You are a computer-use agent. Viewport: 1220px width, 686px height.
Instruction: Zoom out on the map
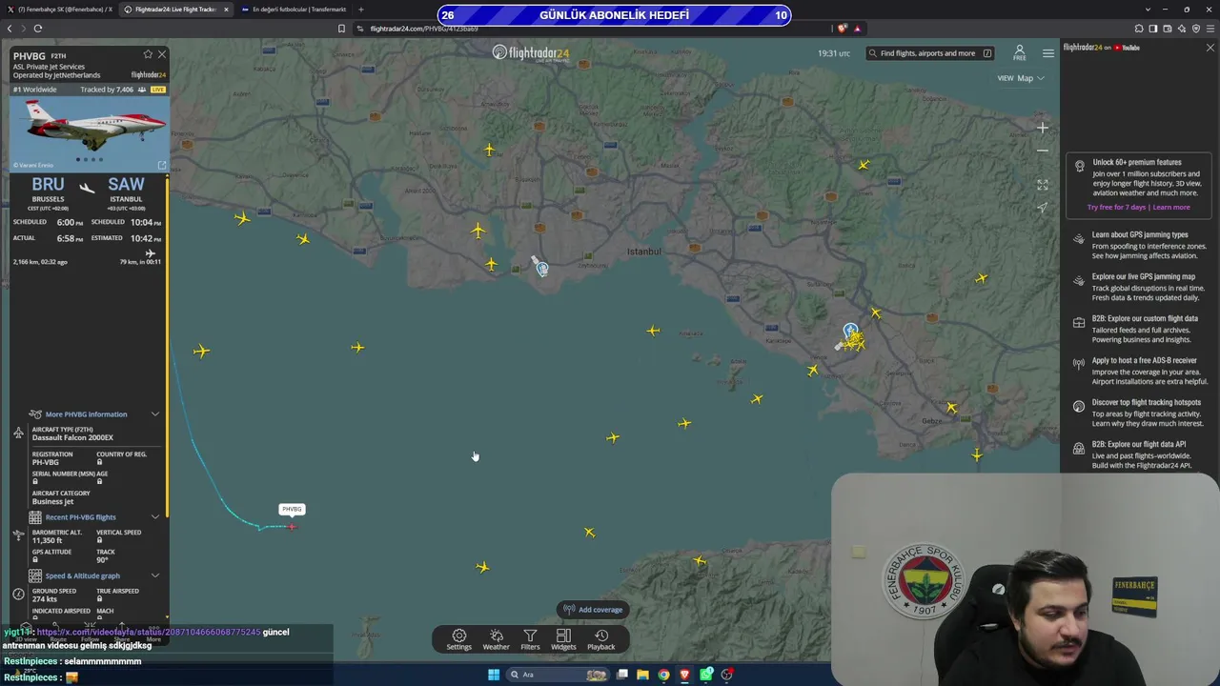pos(1043,151)
